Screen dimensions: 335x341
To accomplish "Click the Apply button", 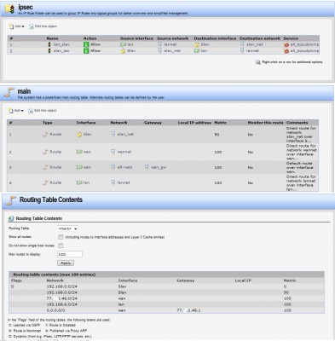I will (x=66, y=263).
